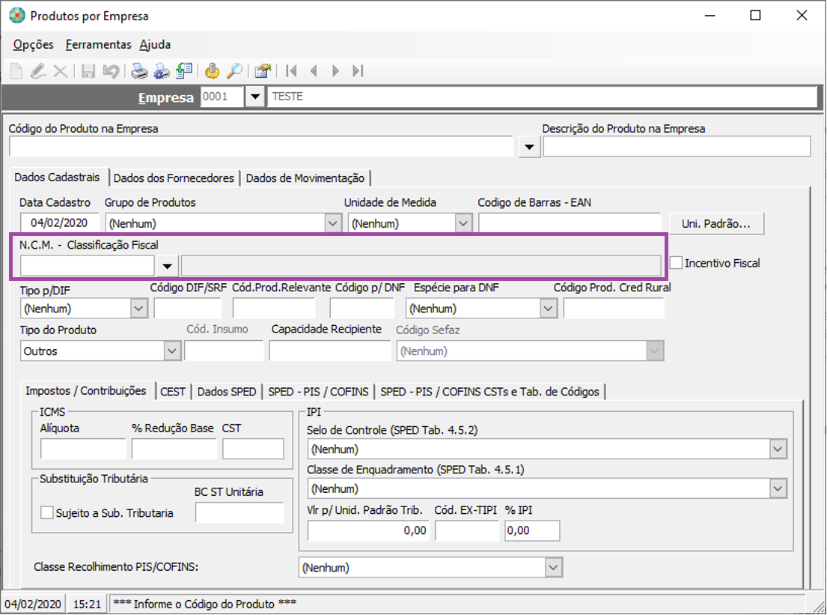The image size is (827, 615).
Task: Expand the Tipo do Produto dropdown
Action: point(172,351)
